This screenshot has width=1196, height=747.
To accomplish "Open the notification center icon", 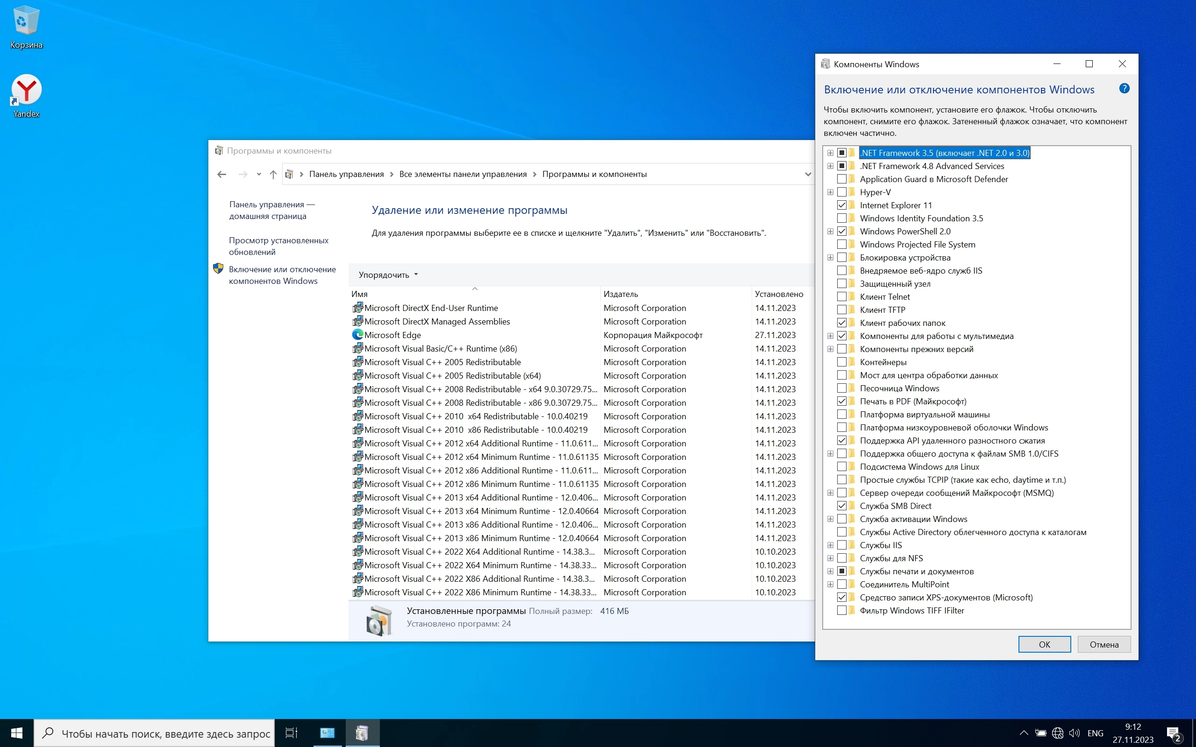I will point(1173,733).
